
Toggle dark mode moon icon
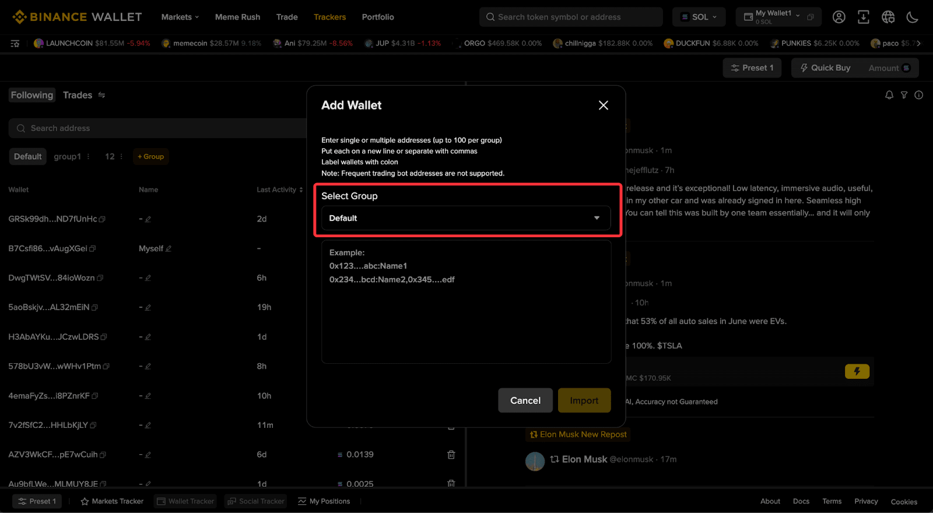913,17
